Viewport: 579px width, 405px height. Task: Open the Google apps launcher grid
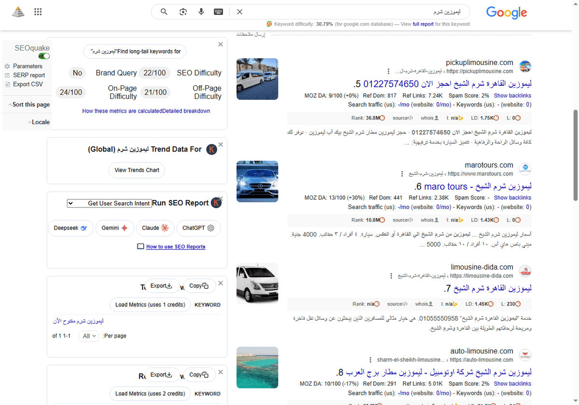point(38,12)
